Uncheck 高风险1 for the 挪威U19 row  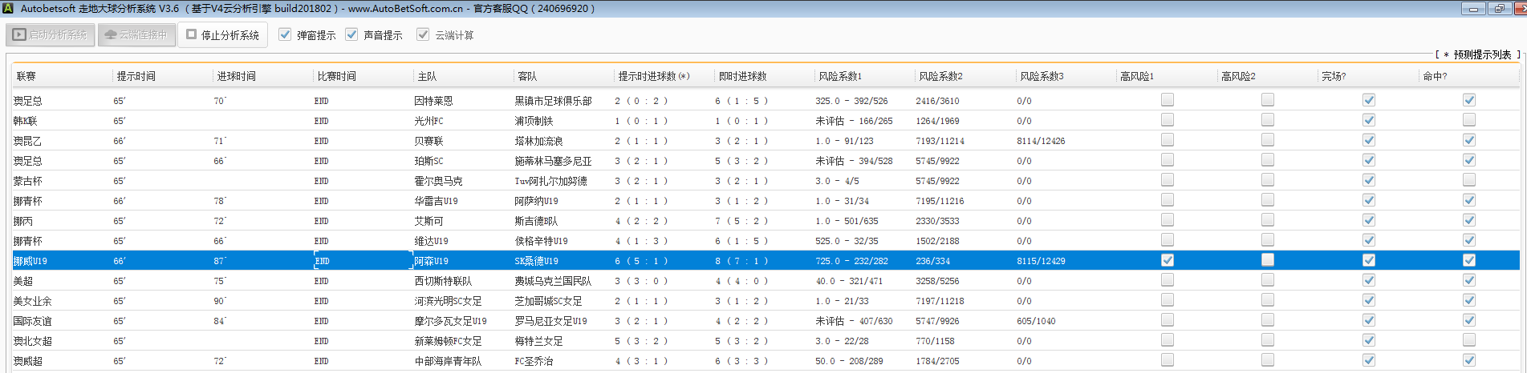pos(1168,260)
